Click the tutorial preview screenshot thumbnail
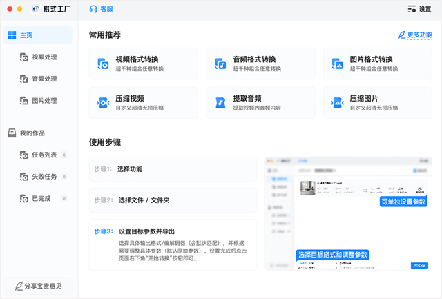442x299 pixels. pos(348,213)
